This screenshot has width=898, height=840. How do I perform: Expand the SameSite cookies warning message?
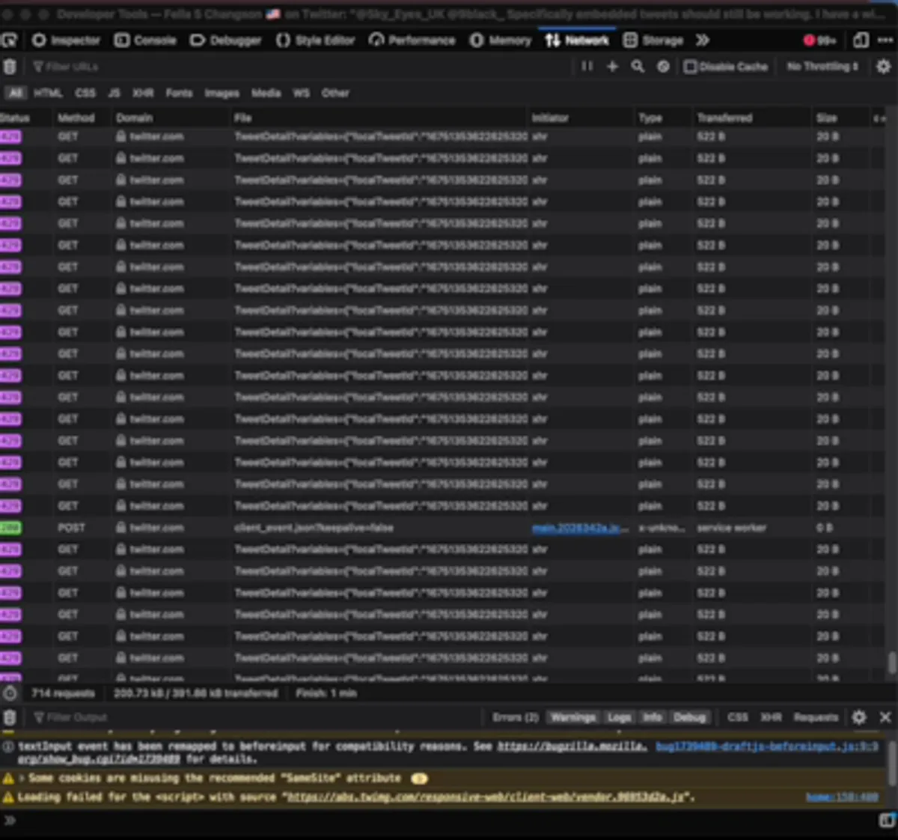point(22,779)
